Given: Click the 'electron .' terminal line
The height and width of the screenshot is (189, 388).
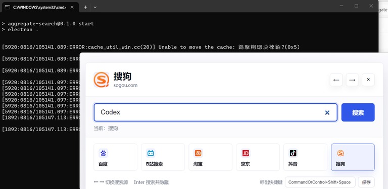Looking at the screenshot, I should pyautogui.click(x=20, y=30).
